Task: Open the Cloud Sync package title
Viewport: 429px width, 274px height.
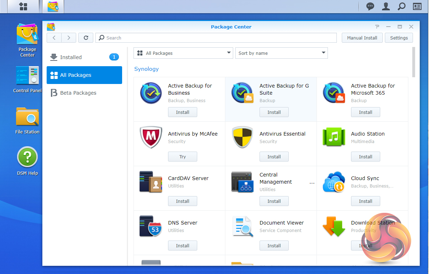Action: [365, 178]
